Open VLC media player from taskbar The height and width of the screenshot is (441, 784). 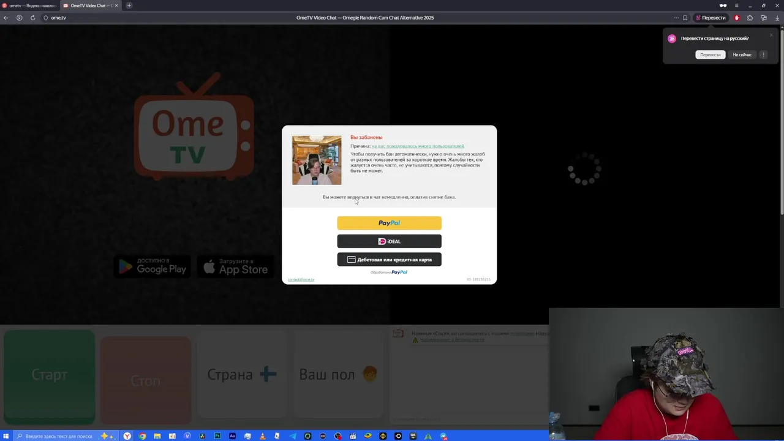coord(263,436)
